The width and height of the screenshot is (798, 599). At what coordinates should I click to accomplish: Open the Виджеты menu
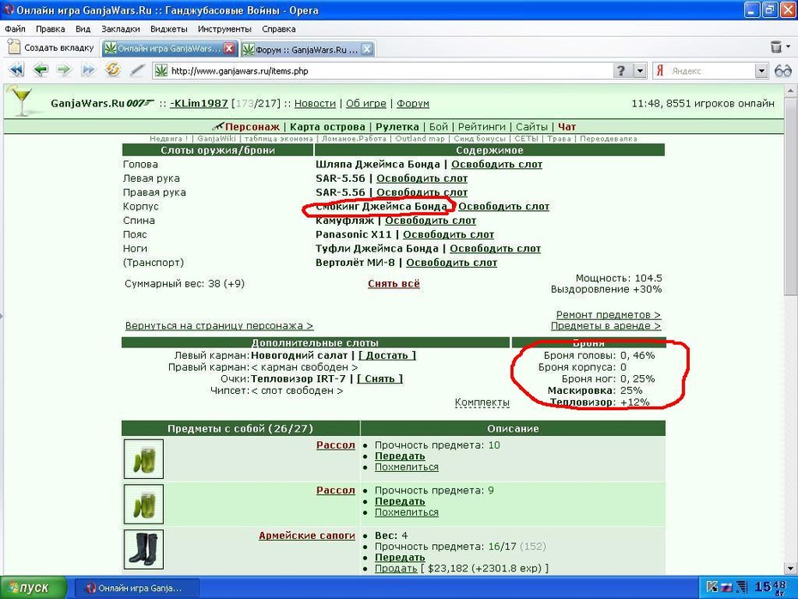coord(169,29)
